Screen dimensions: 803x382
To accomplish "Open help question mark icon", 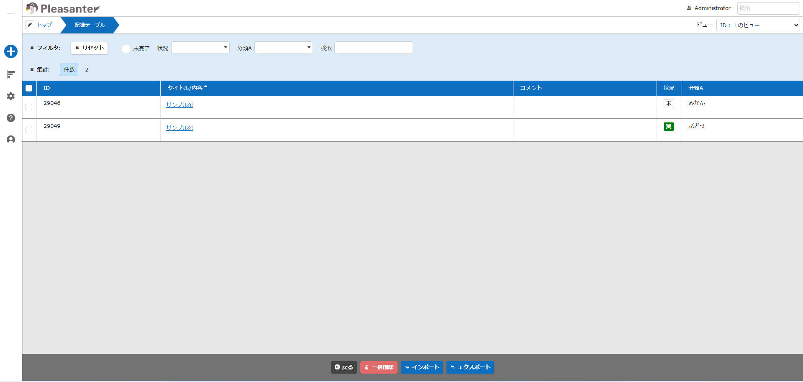I will click(11, 118).
